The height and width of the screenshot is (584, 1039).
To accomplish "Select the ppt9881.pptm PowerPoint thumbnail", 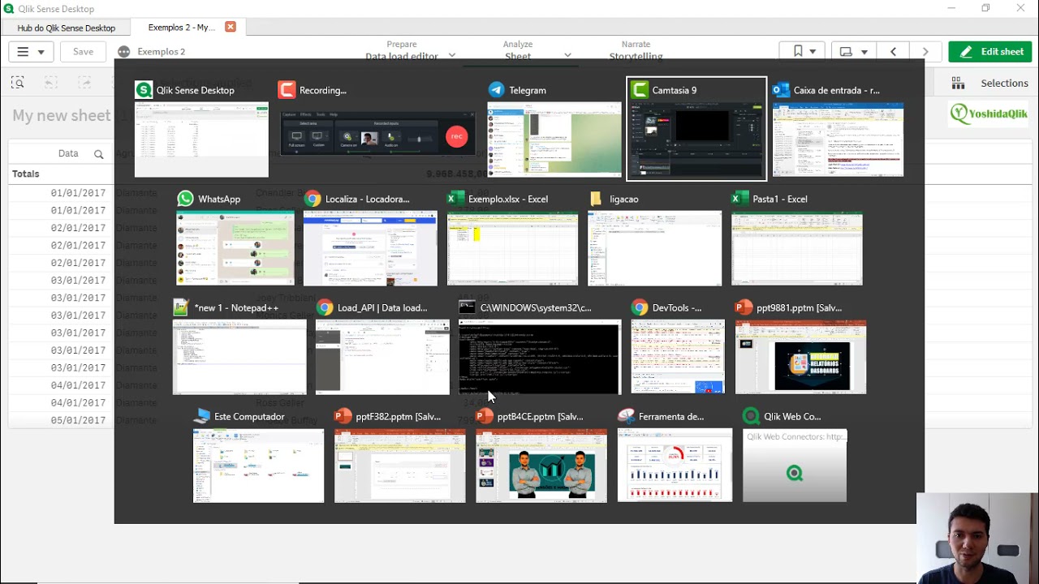I will click(801, 357).
